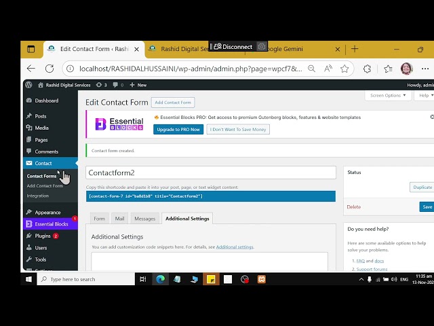The height and width of the screenshot is (326, 434).
Task: Add page to favorites with star icon
Action: click(x=344, y=69)
